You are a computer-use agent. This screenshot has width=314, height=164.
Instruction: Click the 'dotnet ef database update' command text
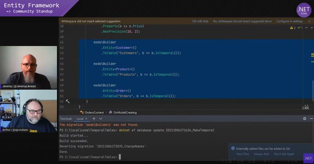[166, 130]
